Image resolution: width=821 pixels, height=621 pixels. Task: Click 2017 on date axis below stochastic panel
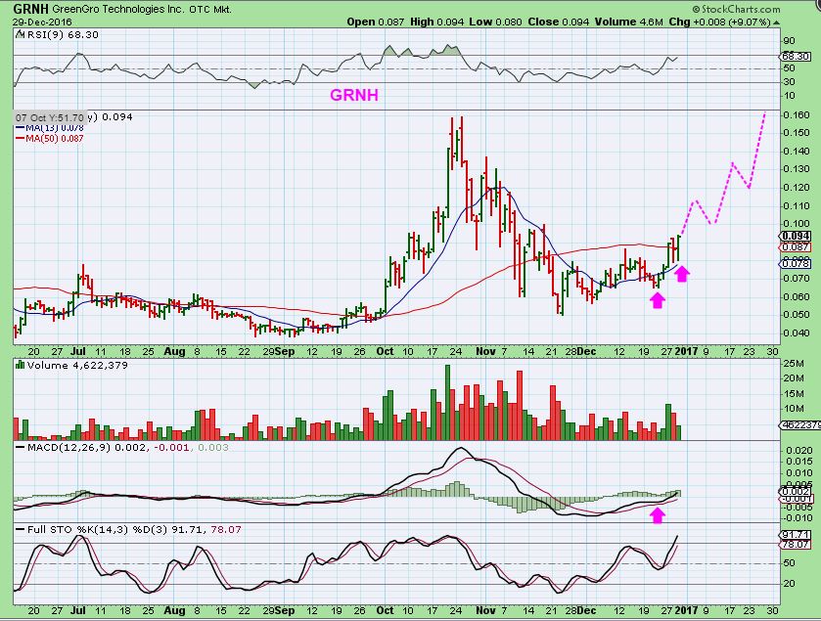(x=686, y=610)
